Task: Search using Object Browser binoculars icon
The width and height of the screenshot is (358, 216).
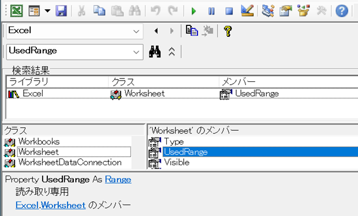Action: pos(155,51)
